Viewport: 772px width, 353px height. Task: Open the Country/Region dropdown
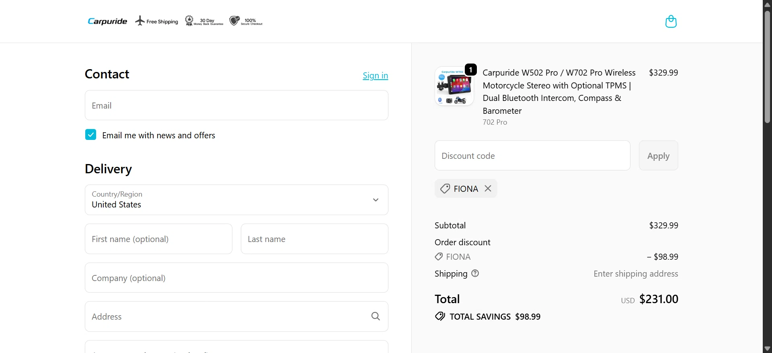236,200
